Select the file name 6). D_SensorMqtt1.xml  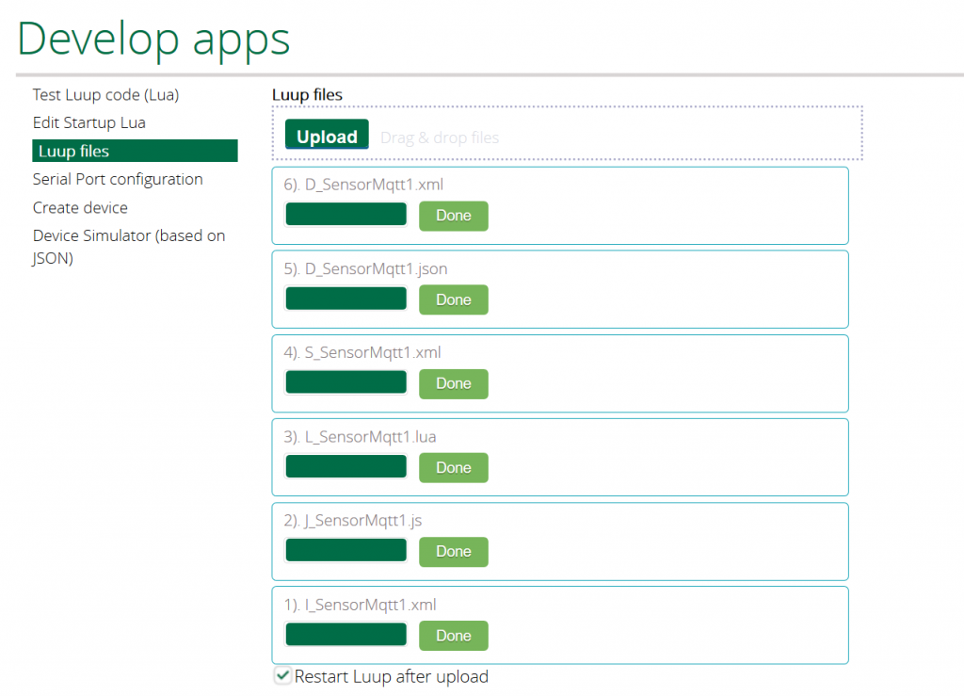click(x=363, y=185)
